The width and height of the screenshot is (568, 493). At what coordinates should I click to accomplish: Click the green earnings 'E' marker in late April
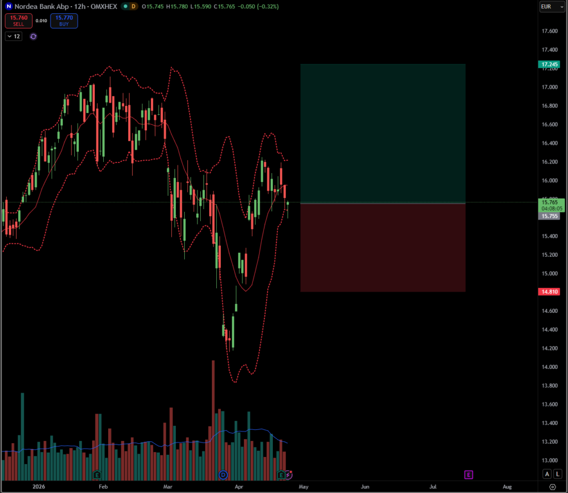281,475
